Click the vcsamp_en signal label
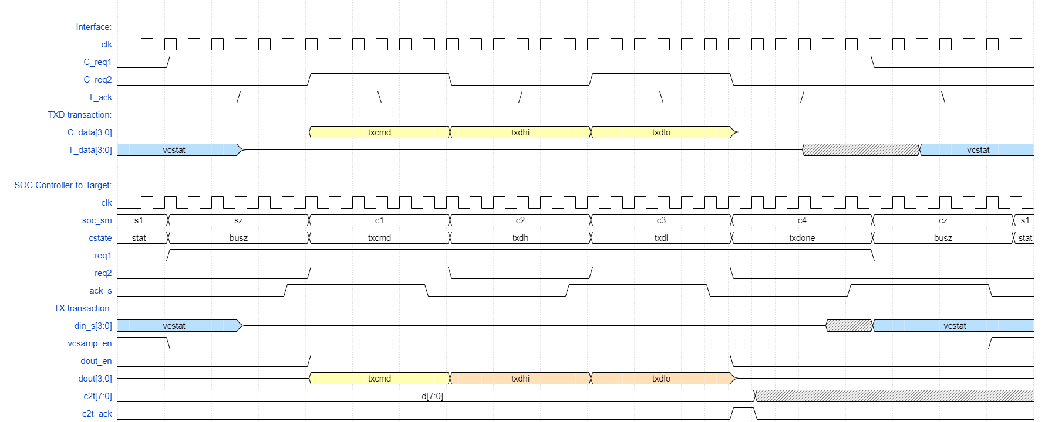The image size is (1045, 422). click(89, 343)
